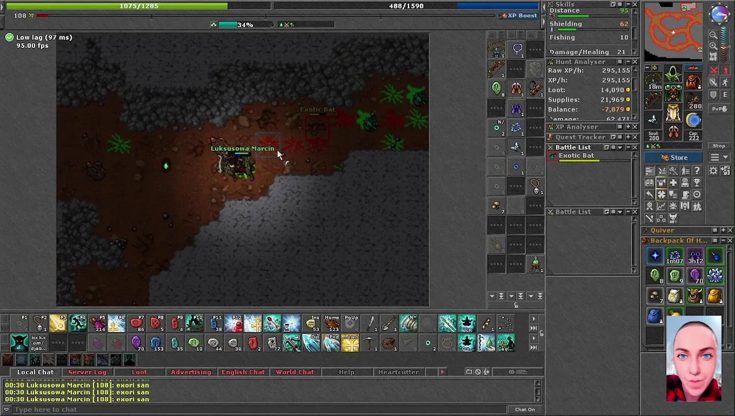Zoom out the minimap

coord(713,35)
